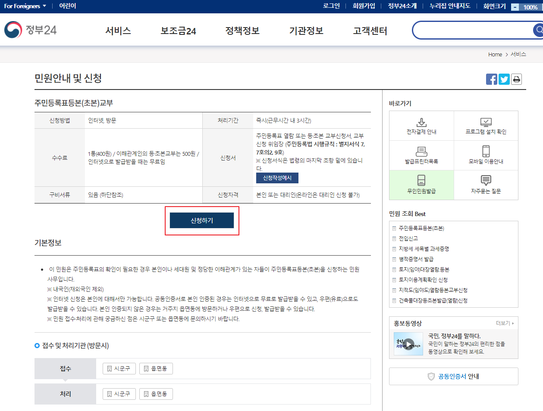Open 발급프린터목록 shortcut
Image resolution: width=543 pixels, height=411 pixels.
point(421,155)
